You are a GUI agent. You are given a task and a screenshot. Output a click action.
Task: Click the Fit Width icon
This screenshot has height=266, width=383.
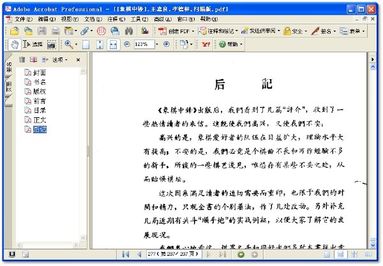click(114, 45)
